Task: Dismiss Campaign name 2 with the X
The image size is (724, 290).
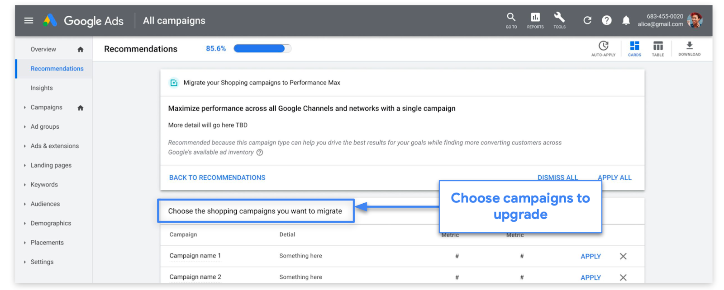Action: (x=623, y=278)
